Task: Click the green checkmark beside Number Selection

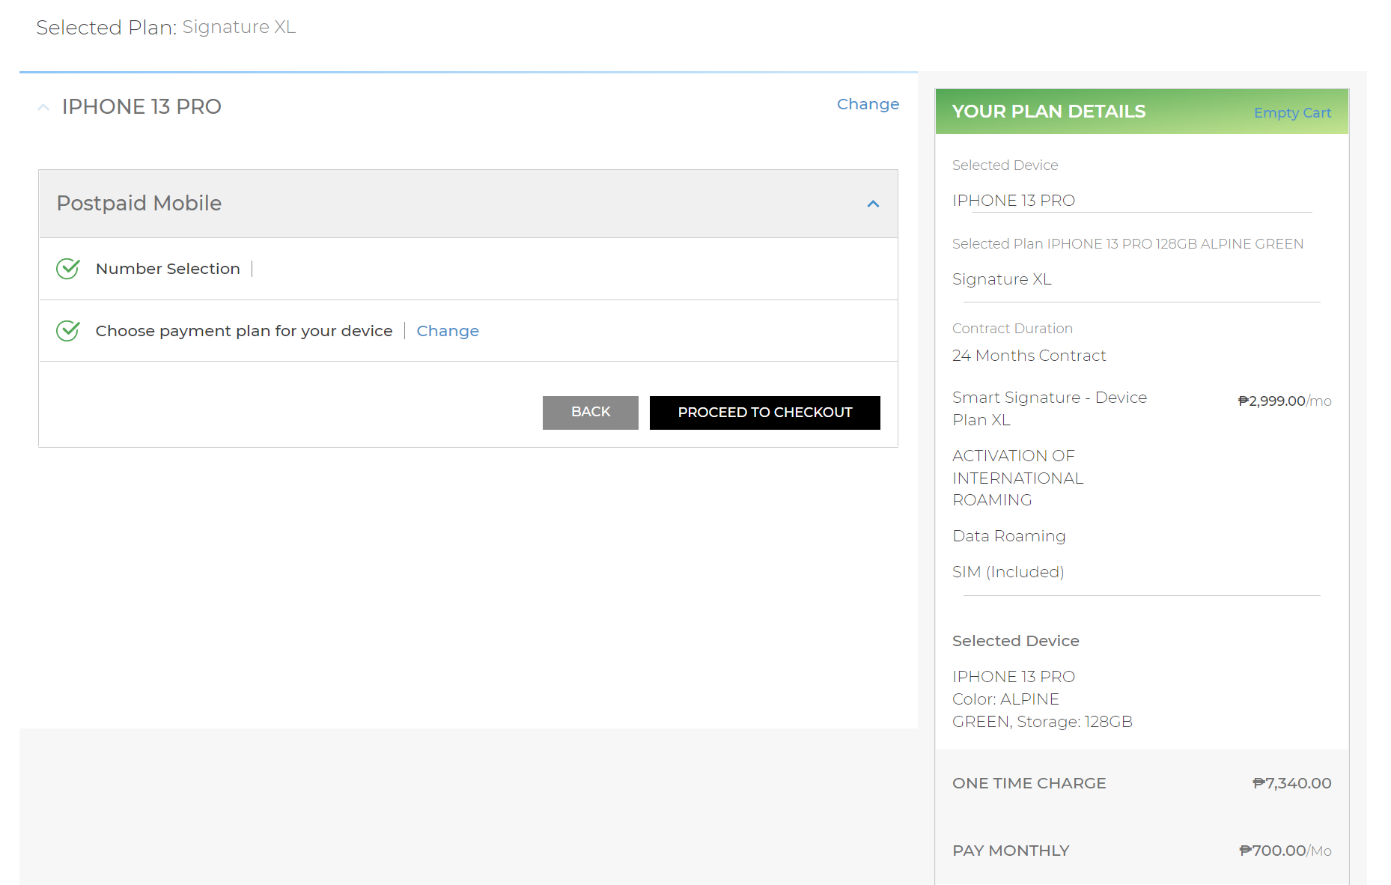Action: [67, 269]
